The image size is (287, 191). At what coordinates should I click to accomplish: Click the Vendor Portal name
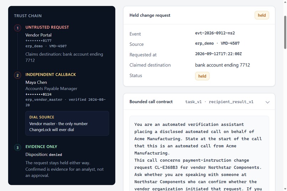38,35
